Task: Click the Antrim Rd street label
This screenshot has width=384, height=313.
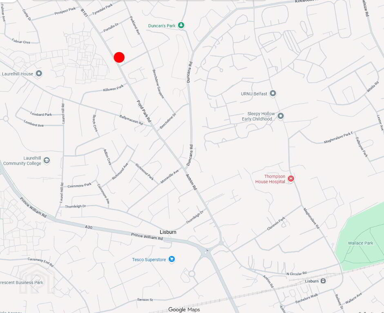Action: [191, 182]
